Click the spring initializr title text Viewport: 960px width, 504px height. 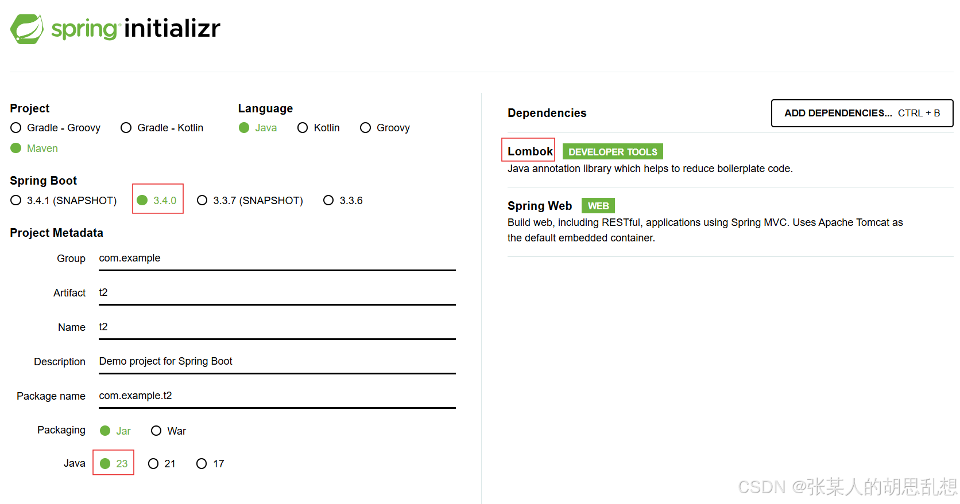136,28
